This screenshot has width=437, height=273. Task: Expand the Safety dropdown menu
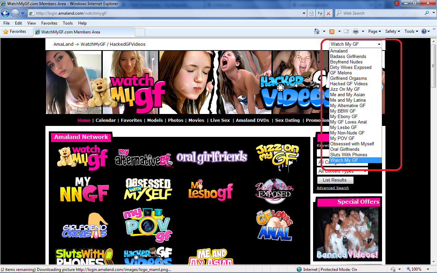point(393,31)
